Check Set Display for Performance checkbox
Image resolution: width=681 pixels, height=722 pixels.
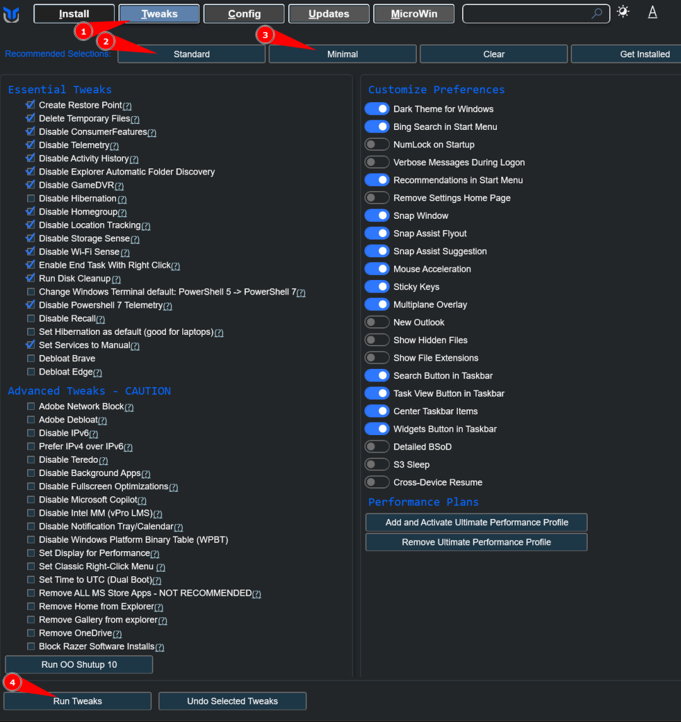[31, 554]
